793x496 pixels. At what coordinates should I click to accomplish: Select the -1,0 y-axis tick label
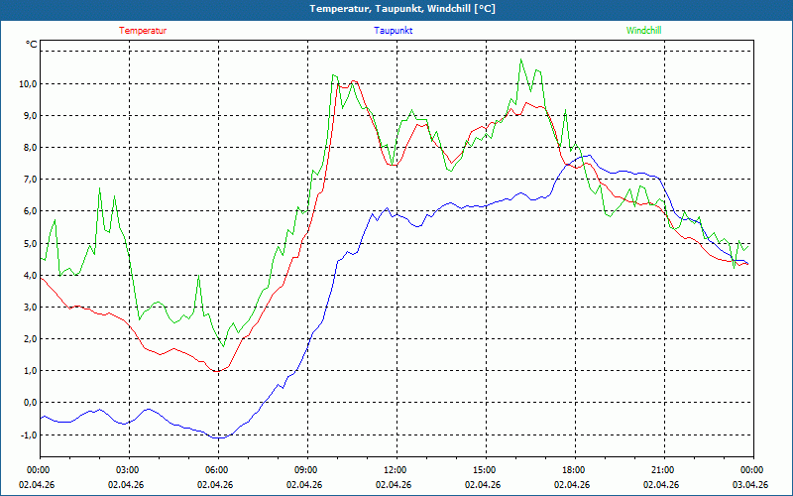click(x=26, y=434)
